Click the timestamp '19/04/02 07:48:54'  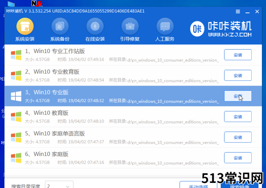pyautogui.click(x=86, y=80)
